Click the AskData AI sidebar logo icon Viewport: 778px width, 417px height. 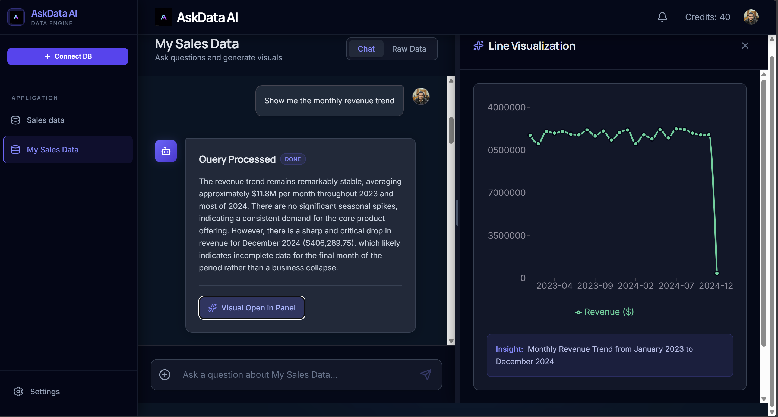[x=16, y=17]
